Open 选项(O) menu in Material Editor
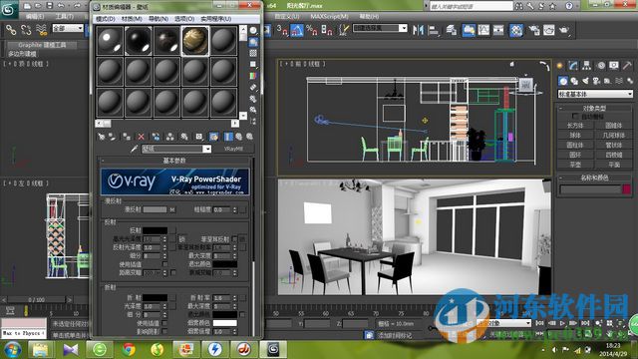The width and height of the screenshot is (638, 359). [184, 19]
